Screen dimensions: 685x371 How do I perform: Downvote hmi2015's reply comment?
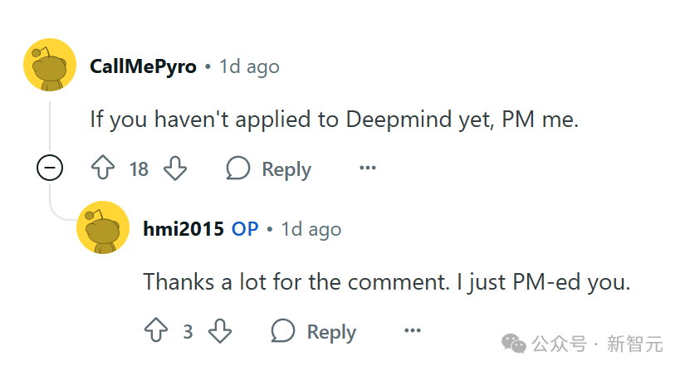click(x=219, y=332)
